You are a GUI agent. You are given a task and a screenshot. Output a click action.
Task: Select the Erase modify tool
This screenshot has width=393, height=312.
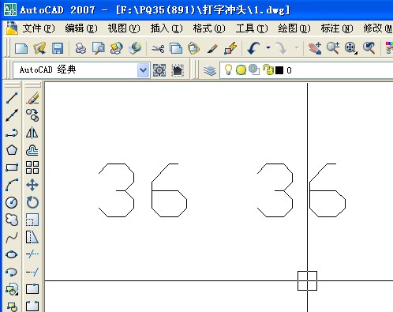(32, 98)
